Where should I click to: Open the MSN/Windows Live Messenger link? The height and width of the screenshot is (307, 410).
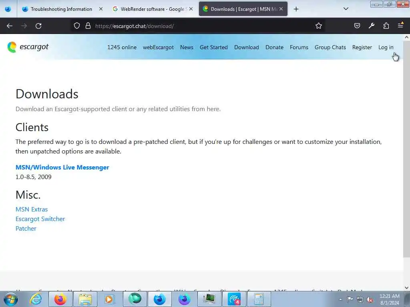(x=62, y=167)
